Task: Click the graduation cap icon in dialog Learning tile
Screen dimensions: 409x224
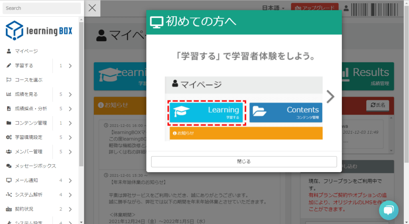Action: click(181, 111)
